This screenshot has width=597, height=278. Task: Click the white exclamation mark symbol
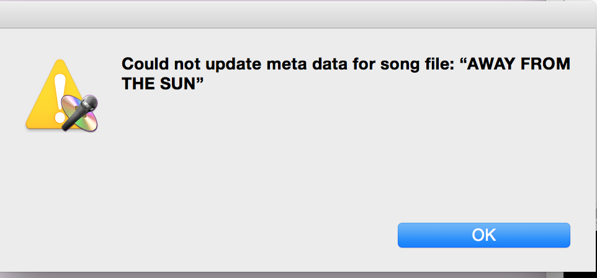pos(60,93)
